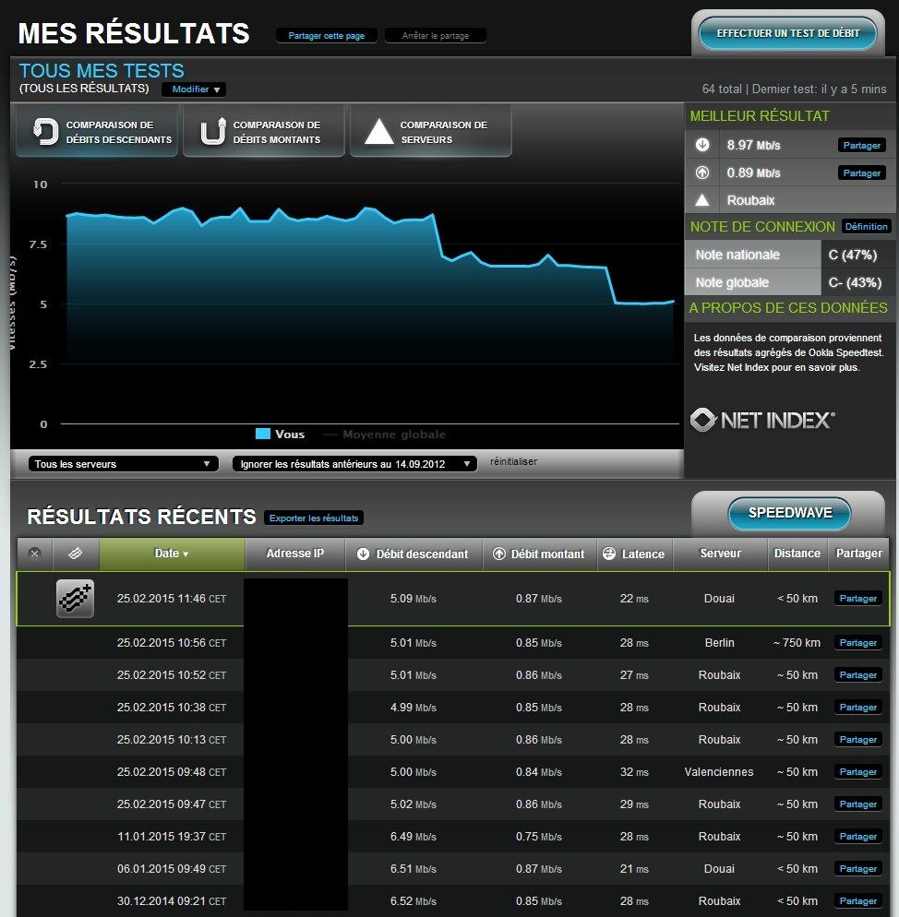Select the download speed icon under Meilleur Résultat

click(702, 145)
